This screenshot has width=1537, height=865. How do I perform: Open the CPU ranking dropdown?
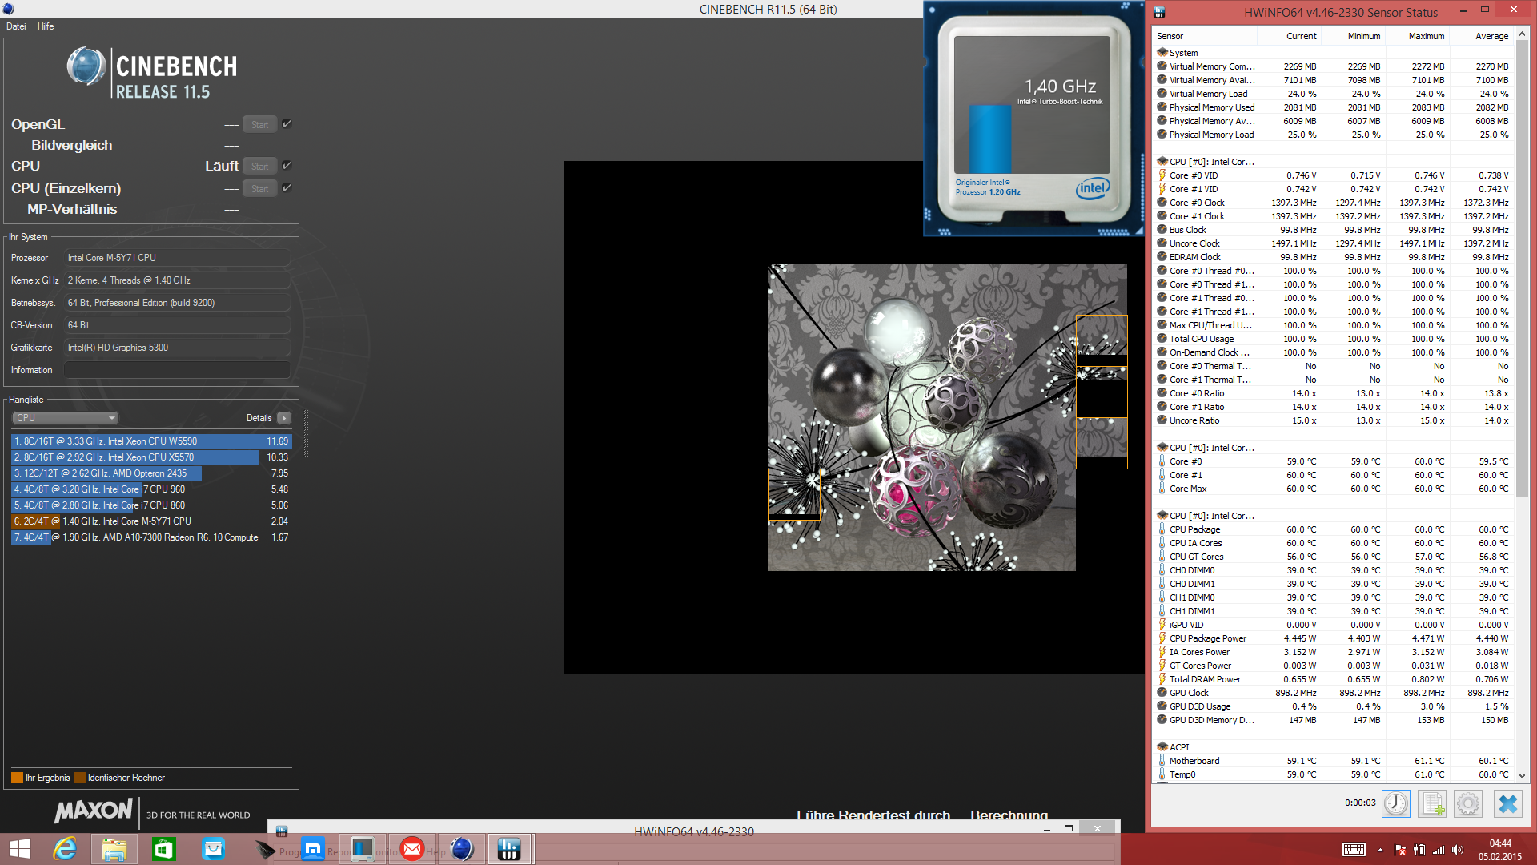[66, 418]
